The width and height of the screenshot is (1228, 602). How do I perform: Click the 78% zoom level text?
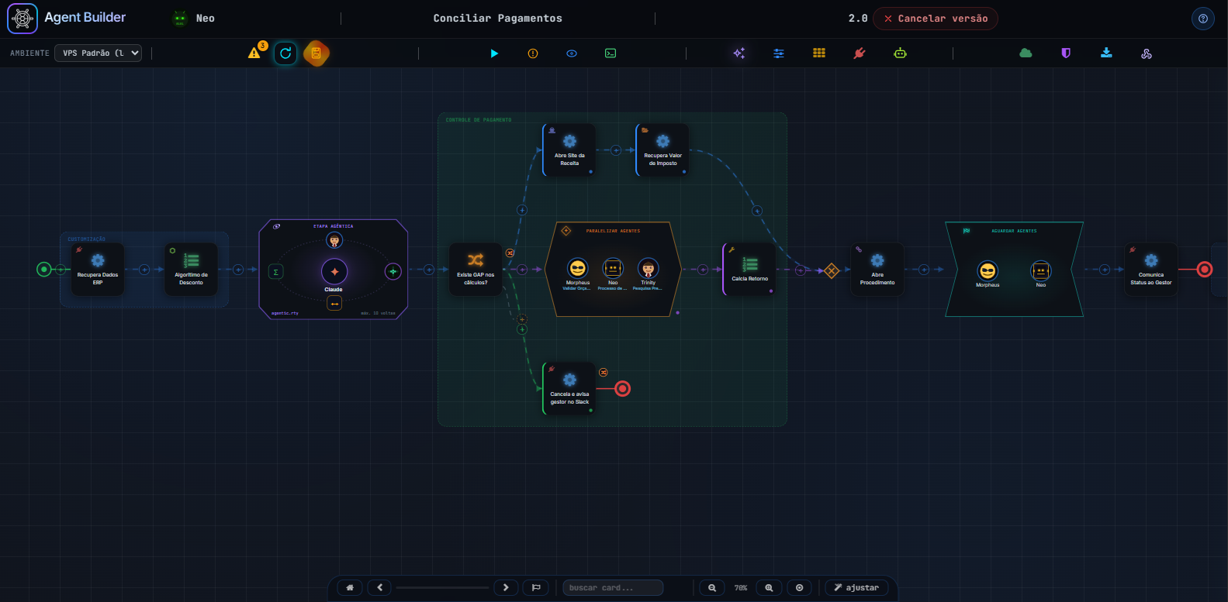[741, 588]
